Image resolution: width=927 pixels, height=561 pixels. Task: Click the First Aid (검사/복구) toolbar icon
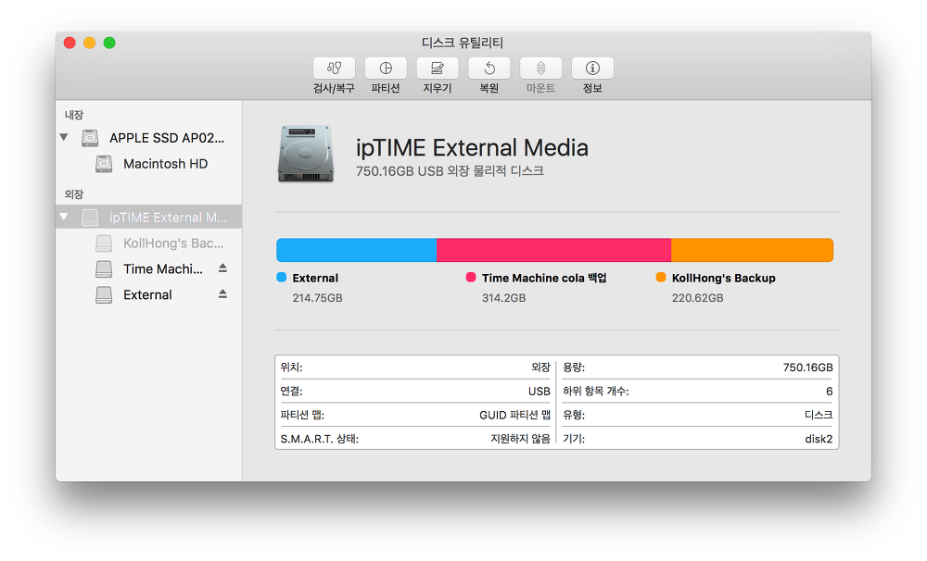click(334, 69)
